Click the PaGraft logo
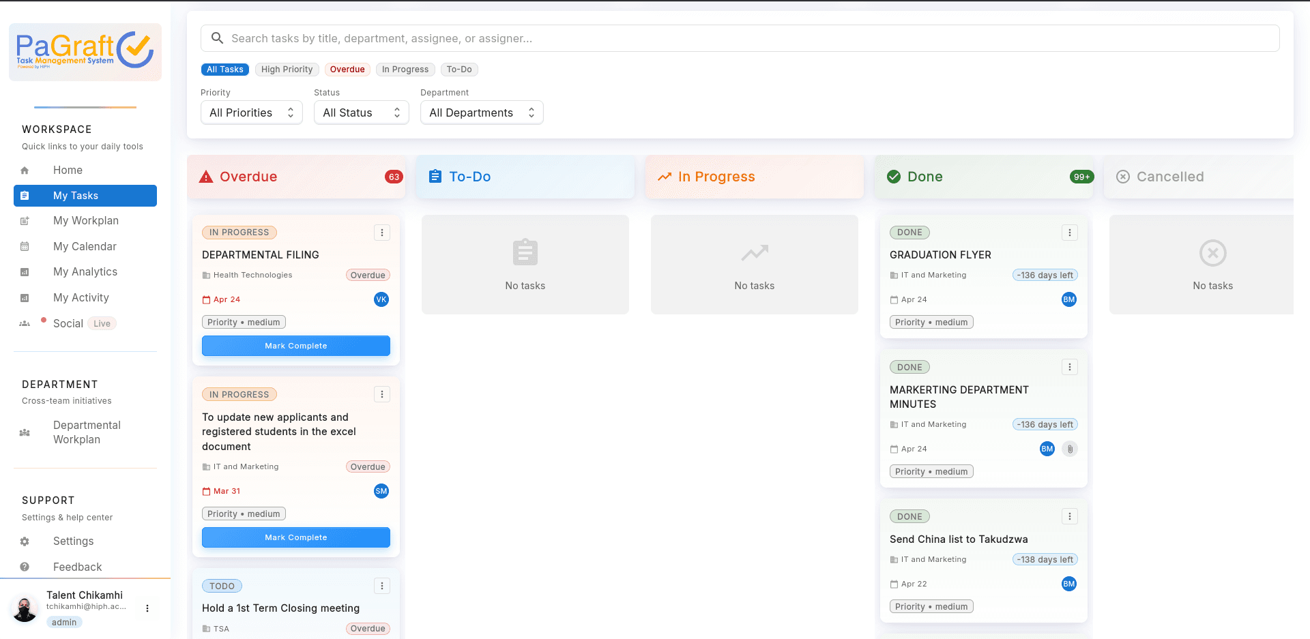 pyautogui.click(x=85, y=52)
